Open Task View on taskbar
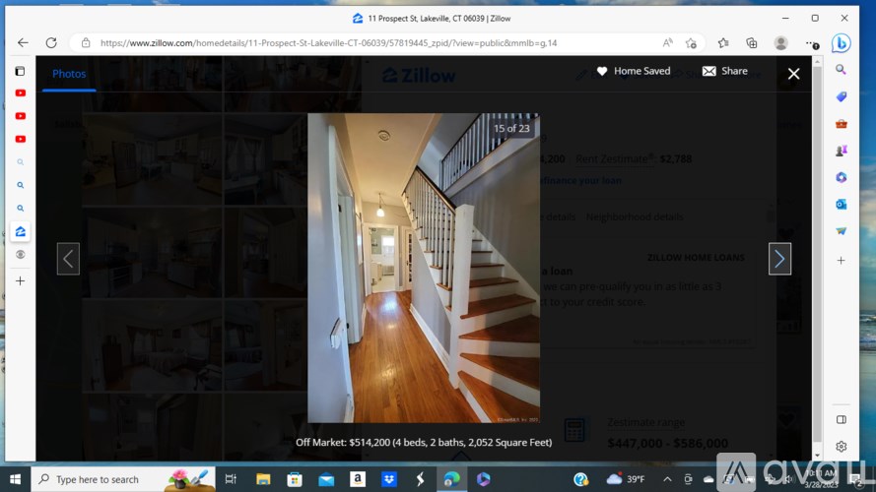The height and width of the screenshot is (492, 876). click(231, 479)
